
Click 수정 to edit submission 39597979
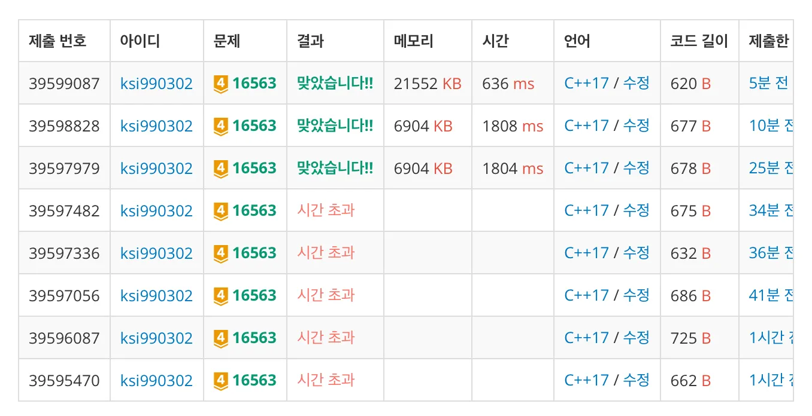[636, 169]
